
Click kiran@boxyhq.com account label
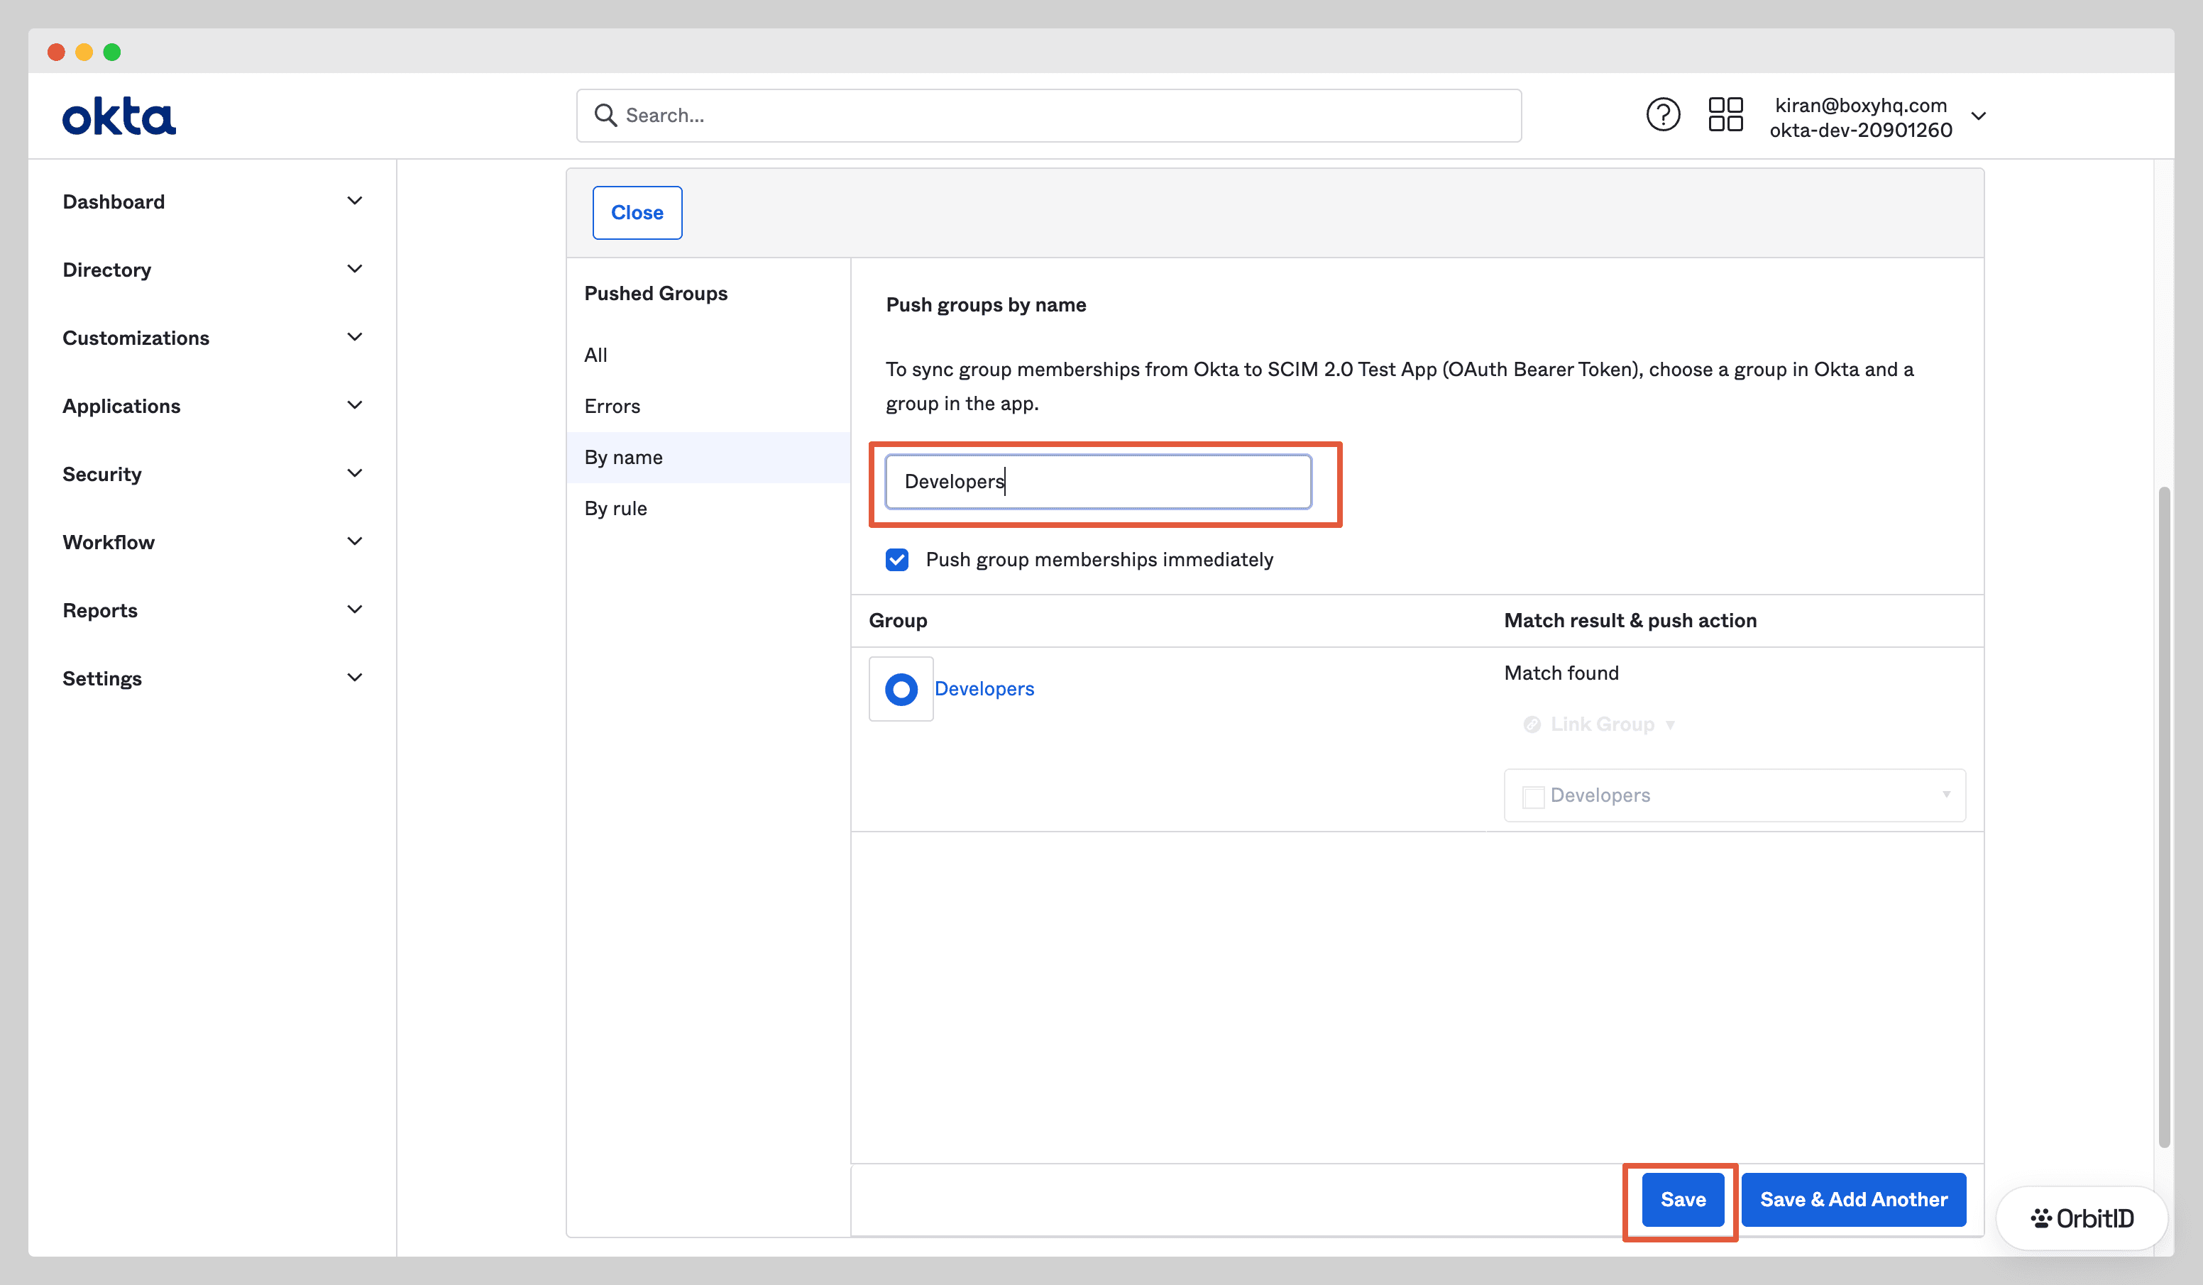coord(1860,105)
